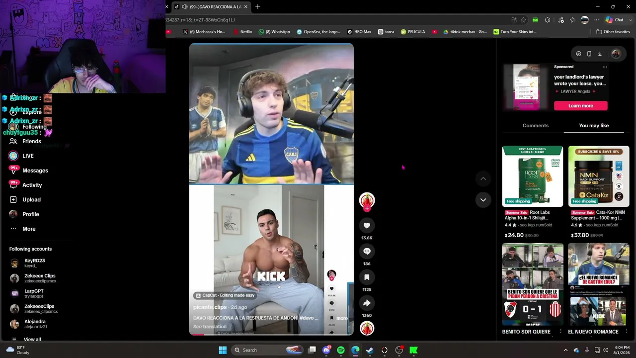Click View all following accounts
Image resolution: width=636 pixels, height=358 pixels.
[32, 340]
